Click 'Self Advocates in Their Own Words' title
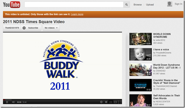The height and width of the screenshot is (108, 185). (x=167, y=97)
